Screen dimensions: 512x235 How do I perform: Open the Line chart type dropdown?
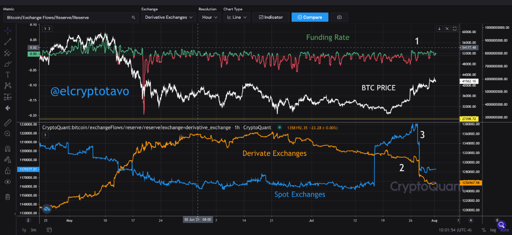point(236,17)
